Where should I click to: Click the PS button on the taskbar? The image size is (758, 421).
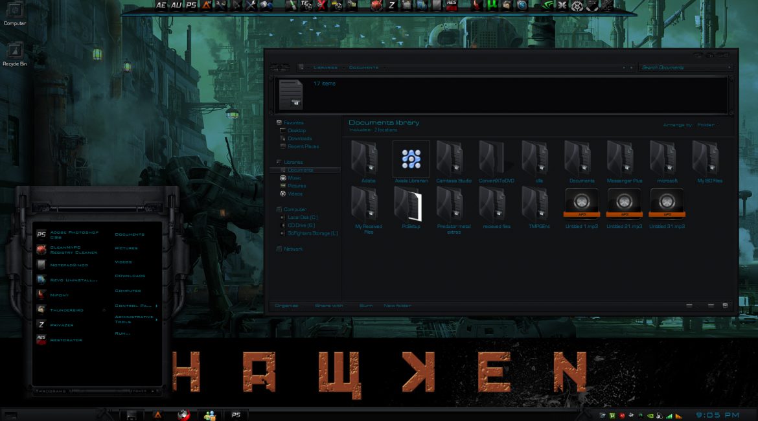click(236, 415)
